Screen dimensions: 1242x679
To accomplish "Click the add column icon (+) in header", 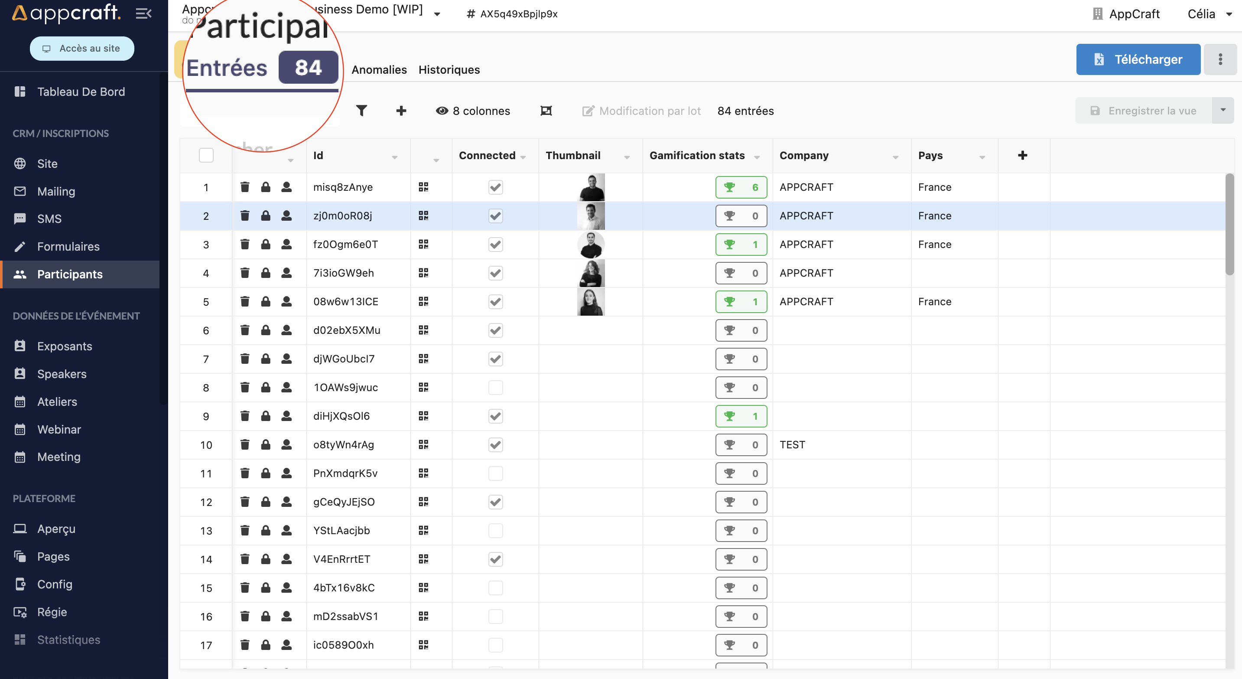I will [1023, 156].
